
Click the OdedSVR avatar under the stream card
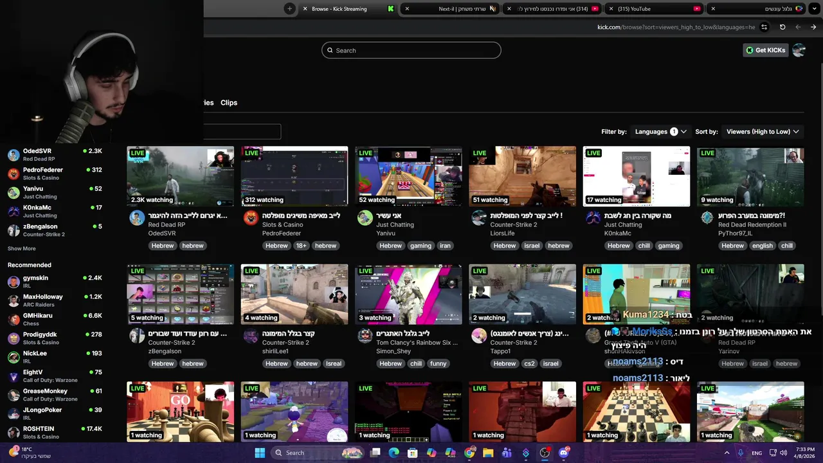coord(137,217)
